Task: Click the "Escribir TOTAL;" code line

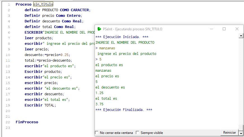Action: coord(40,105)
